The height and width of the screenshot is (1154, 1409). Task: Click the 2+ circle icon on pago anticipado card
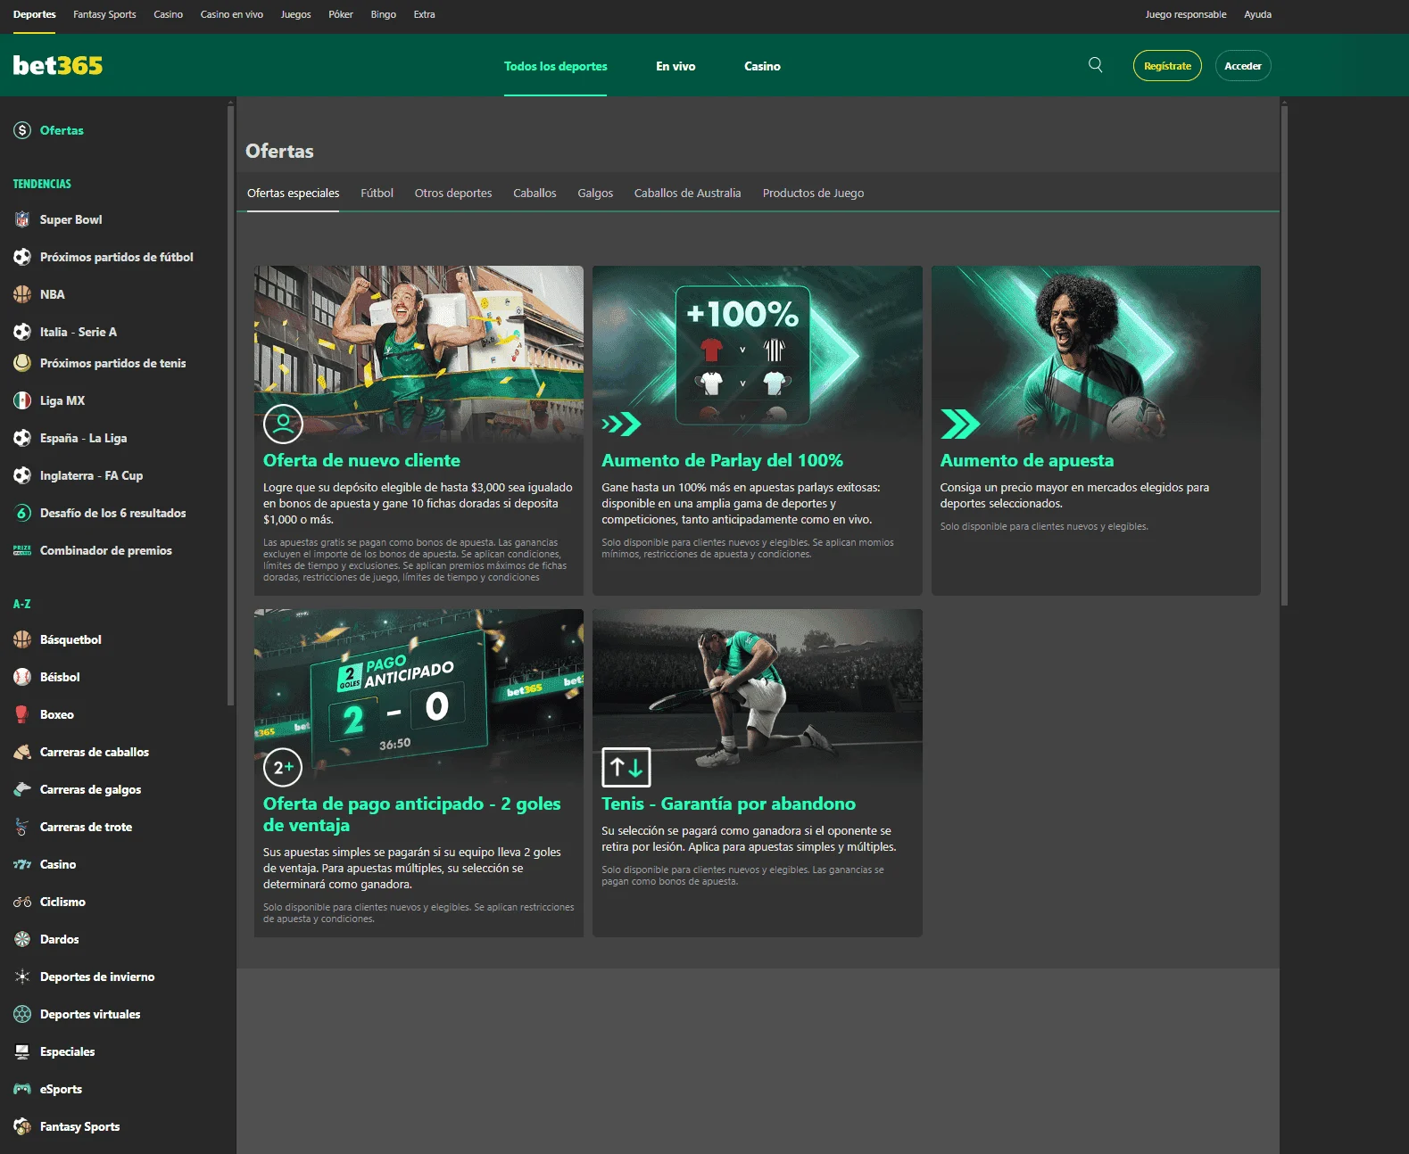coord(283,767)
